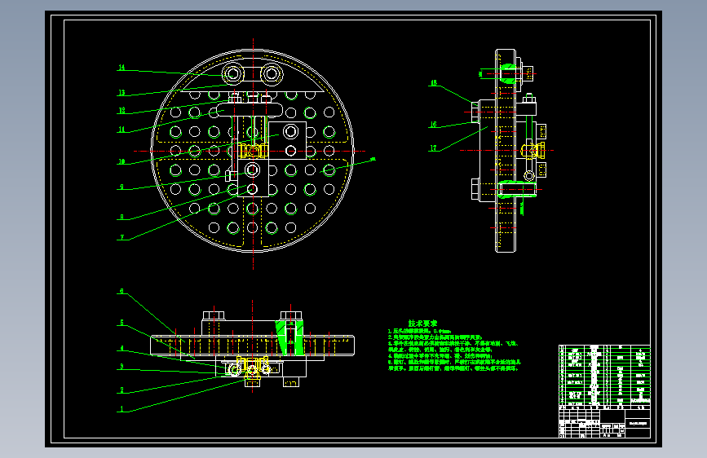This screenshot has height=458, width=707.
Task: Click part callout number 4
Action: coord(122,349)
